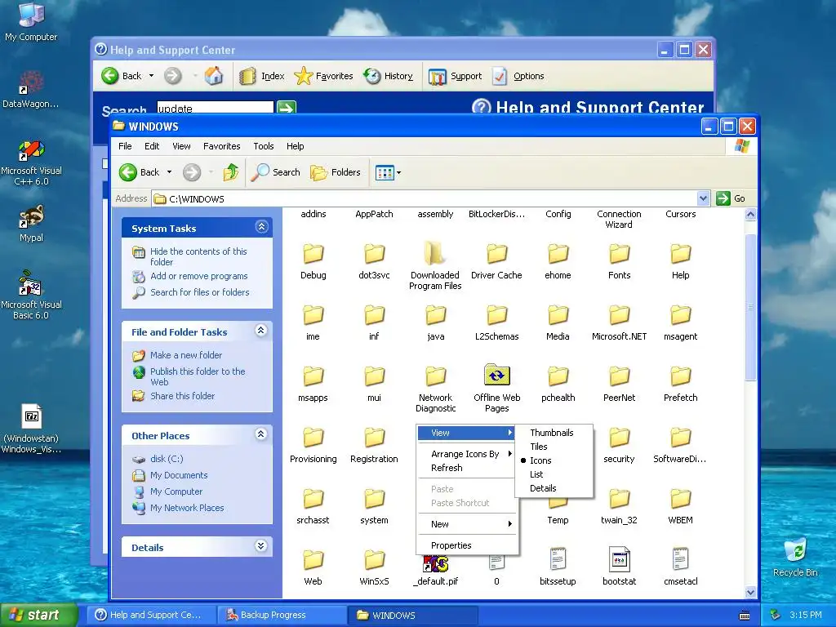
Task: Select the cmsetacl file icon
Action: click(680, 560)
